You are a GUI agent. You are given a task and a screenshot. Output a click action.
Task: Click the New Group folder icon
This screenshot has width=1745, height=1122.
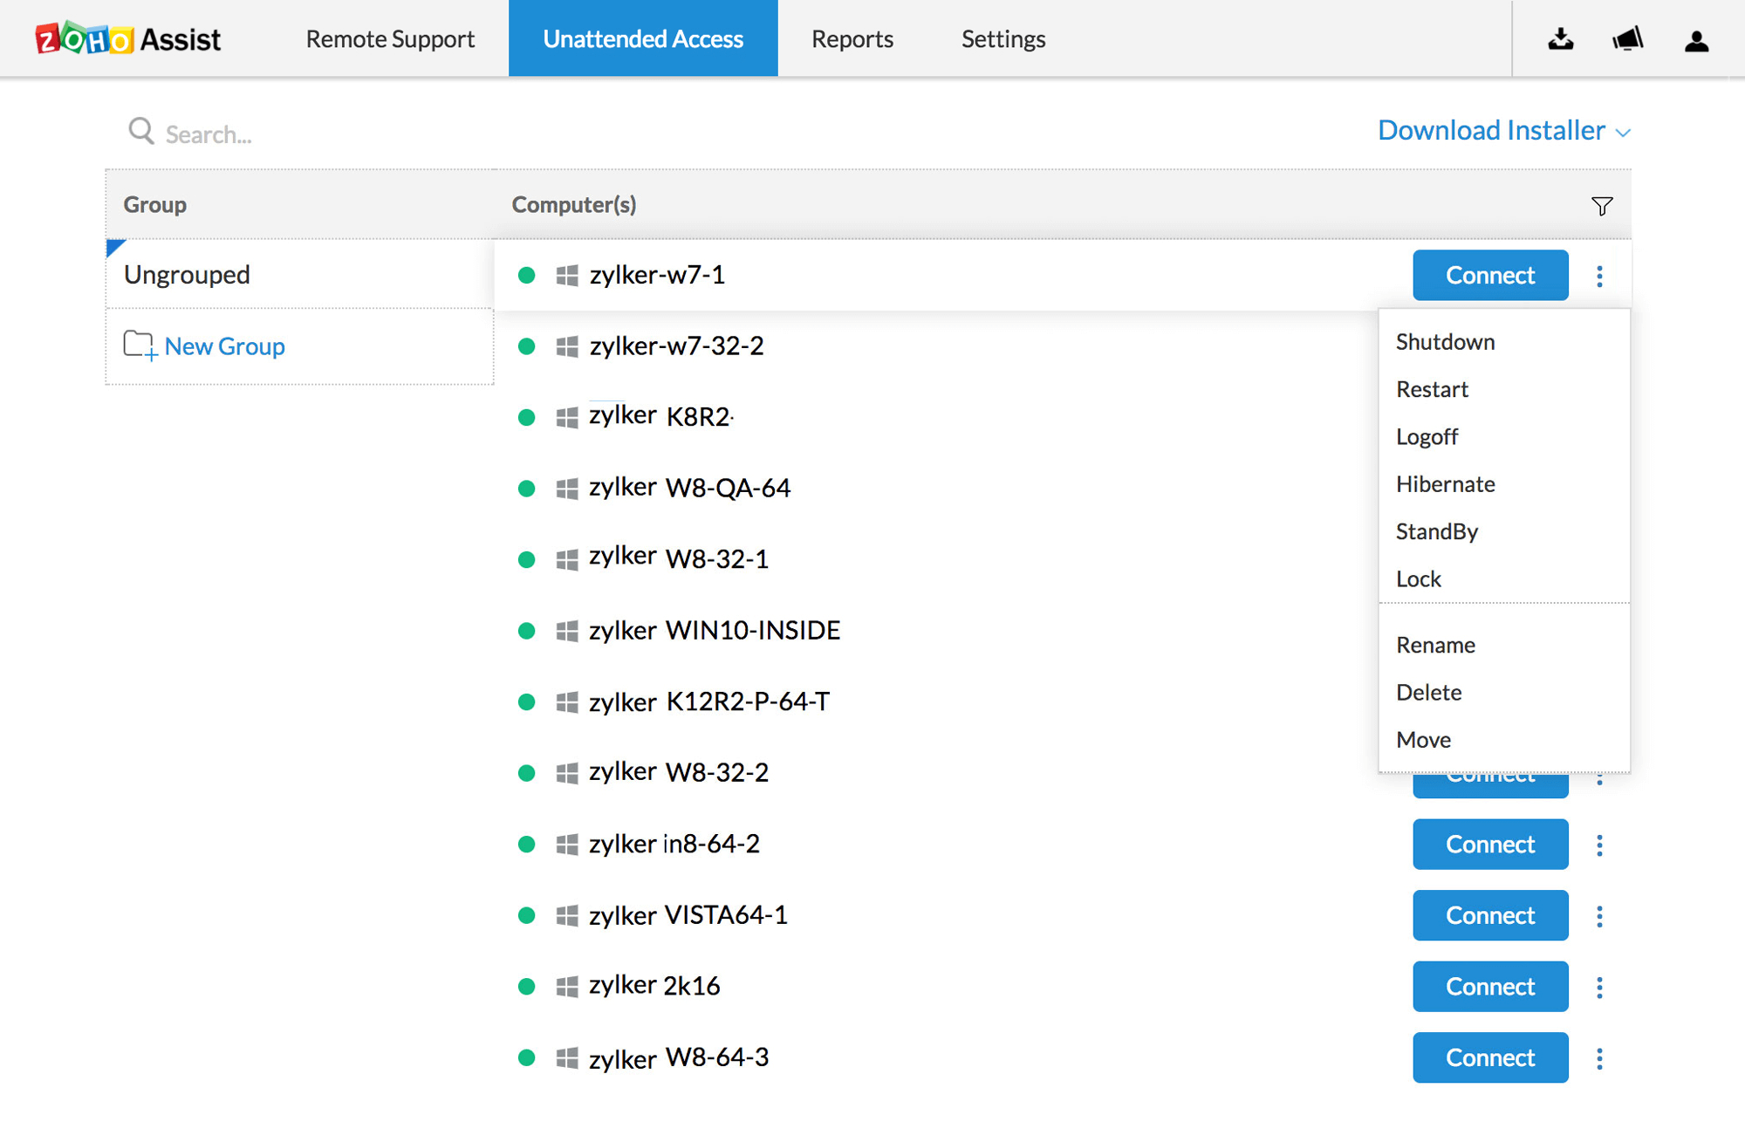pos(140,345)
